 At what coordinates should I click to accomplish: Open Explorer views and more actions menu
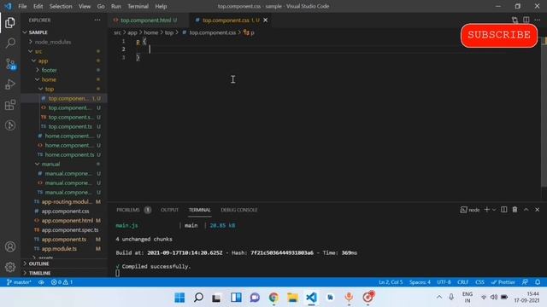pos(97,20)
